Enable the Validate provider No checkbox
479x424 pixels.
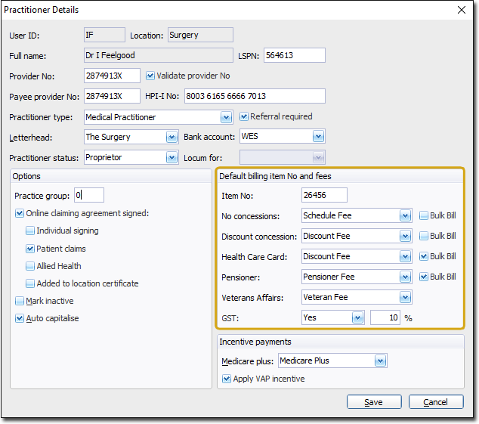coord(150,76)
